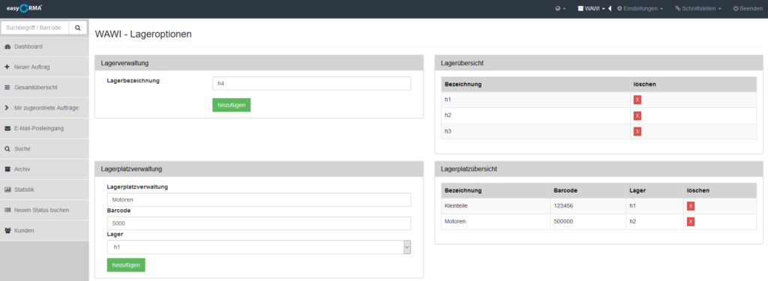Delete warehouse h2 with its red X
Viewport: 768px width, 281px height.
pos(637,115)
